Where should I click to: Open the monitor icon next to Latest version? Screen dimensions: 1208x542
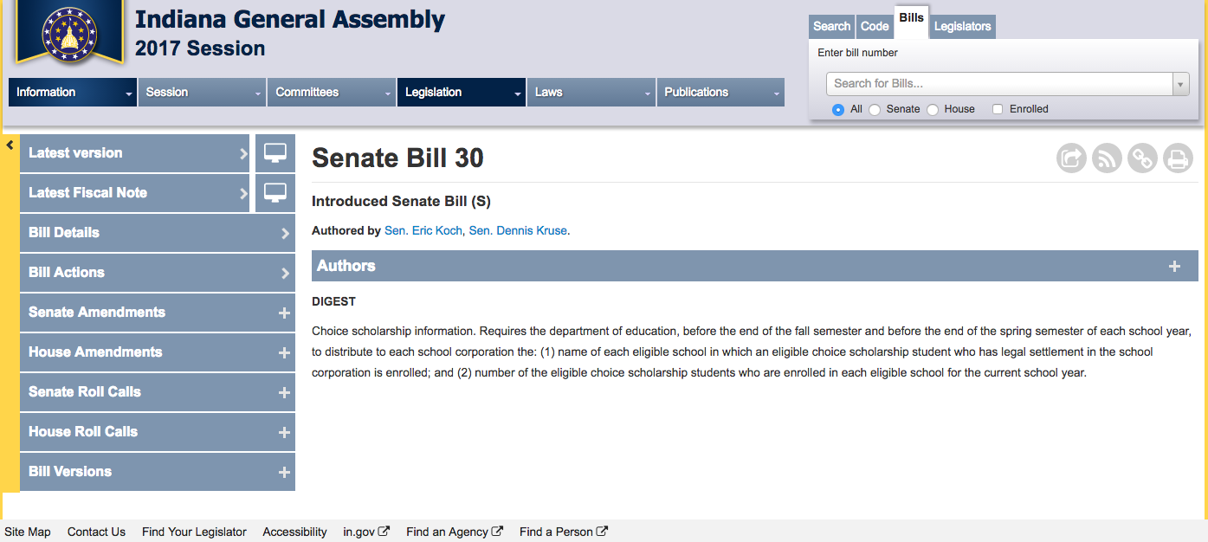pos(275,153)
